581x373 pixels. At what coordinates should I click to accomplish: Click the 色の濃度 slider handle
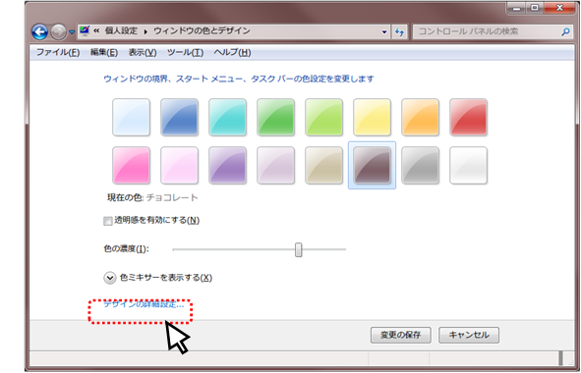pyautogui.click(x=298, y=249)
